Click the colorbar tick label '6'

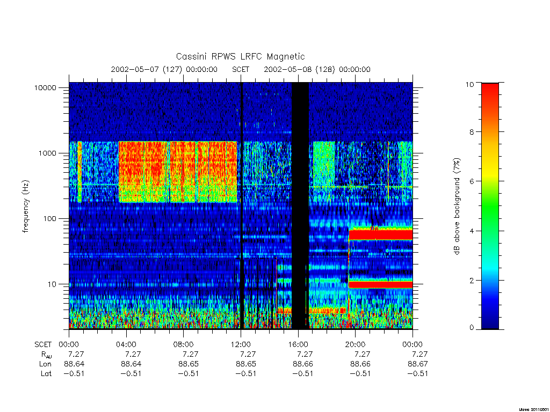coord(471,181)
